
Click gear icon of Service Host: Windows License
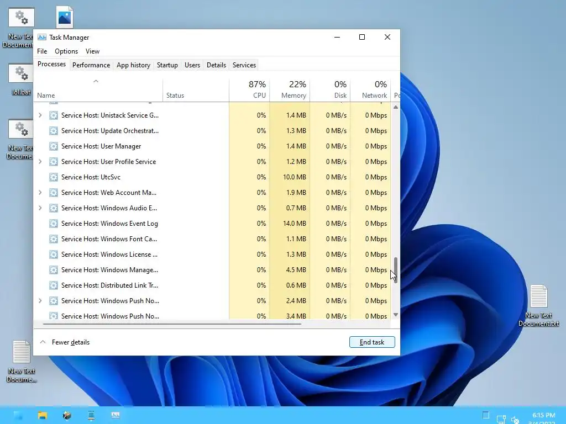[x=54, y=255]
